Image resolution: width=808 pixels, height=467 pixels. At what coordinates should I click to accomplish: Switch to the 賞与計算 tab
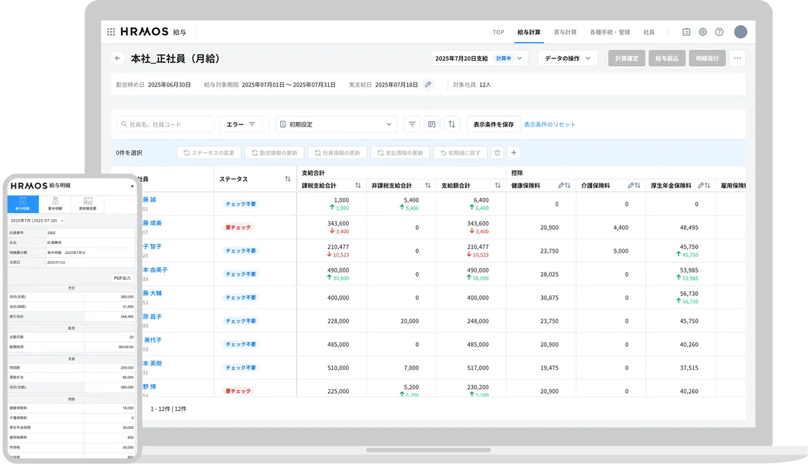tap(565, 32)
